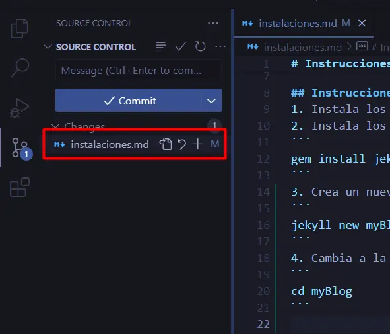Click the '4. Cambia a la' line
Viewport: 390px width, 334px height.
pos(339,258)
